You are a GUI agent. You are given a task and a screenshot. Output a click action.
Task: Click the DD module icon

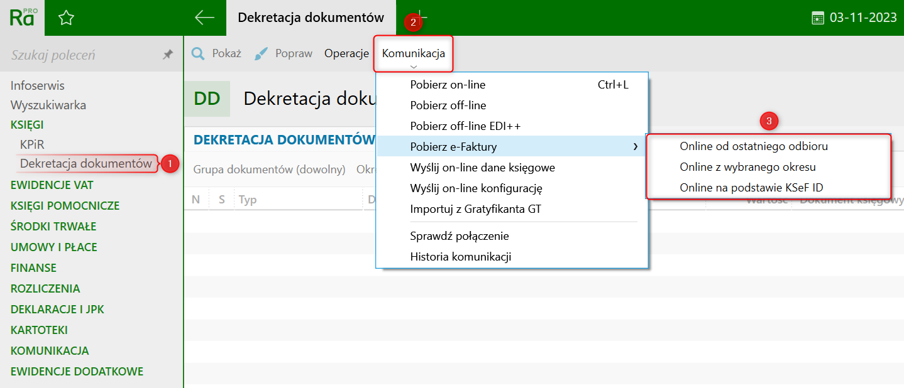point(207,99)
